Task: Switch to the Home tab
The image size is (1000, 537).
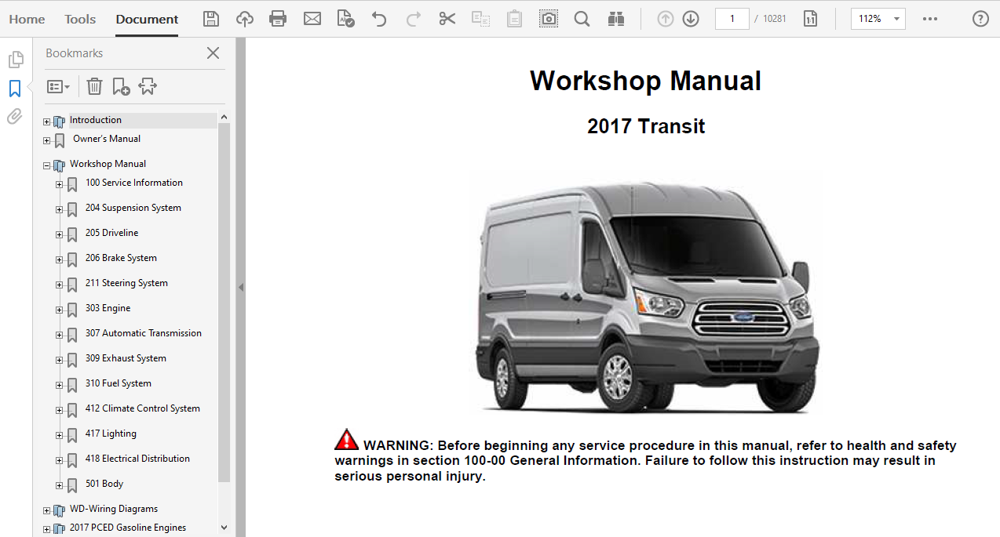Action: pos(27,19)
